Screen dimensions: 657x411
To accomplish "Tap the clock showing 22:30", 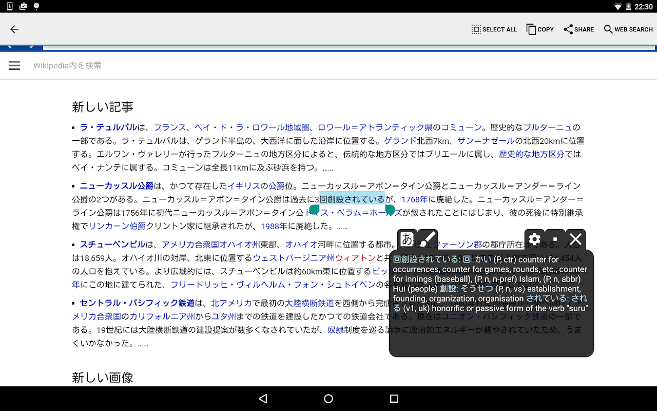I will [643, 7].
